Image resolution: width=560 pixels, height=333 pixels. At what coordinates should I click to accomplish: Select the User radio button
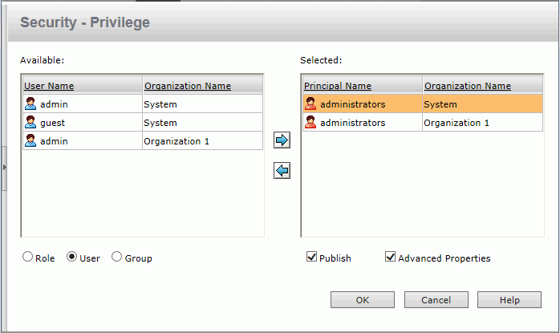point(71,257)
